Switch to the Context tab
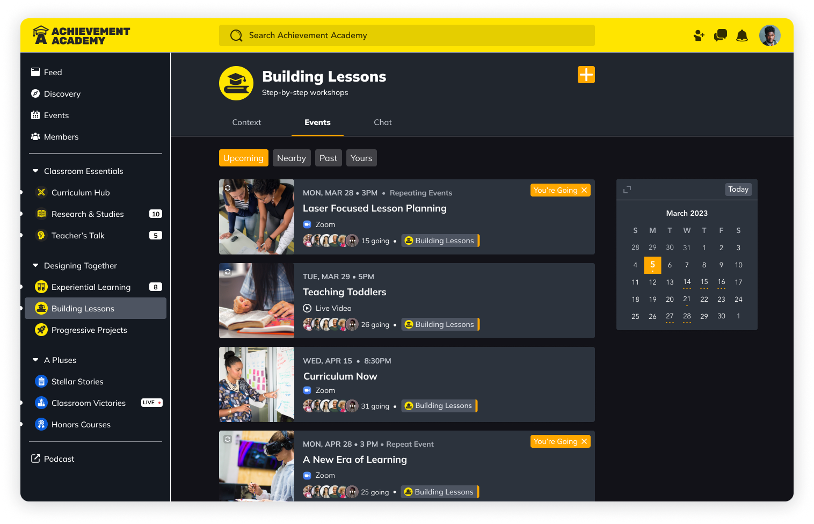 [246, 122]
